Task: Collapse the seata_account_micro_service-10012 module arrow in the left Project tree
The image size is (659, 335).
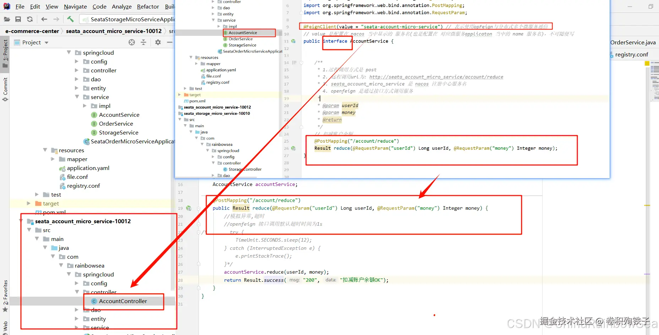Action: 21,221
